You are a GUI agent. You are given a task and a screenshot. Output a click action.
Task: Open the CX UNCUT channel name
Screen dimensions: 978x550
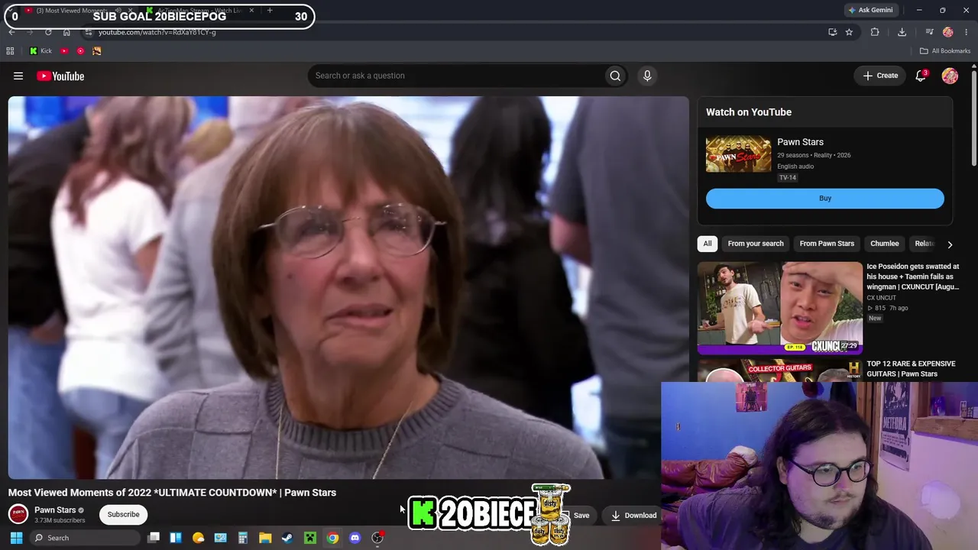point(881,298)
